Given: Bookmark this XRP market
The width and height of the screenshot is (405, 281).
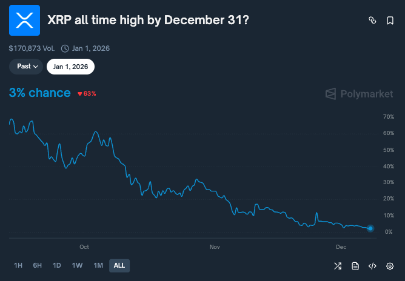Looking at the screenshot, I should coord(390,21).
